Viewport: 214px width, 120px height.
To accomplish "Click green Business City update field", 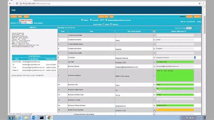I will 175,85.
